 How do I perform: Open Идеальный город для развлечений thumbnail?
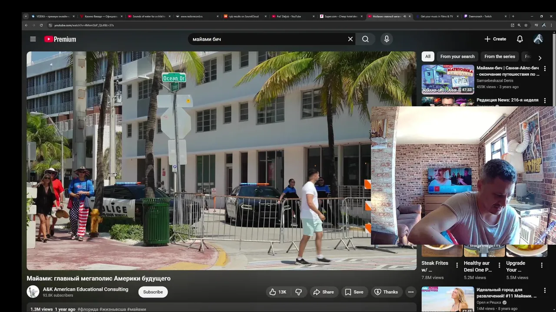click(x=448, y=299)
